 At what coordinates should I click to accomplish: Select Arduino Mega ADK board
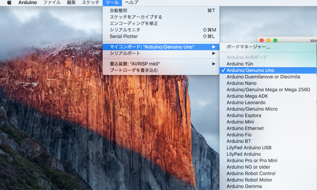pyautogui.click(x=268, y=96)
